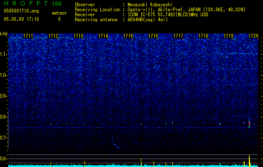Click the 1718 time marker
263x167 pixels.
pos(203,36)
